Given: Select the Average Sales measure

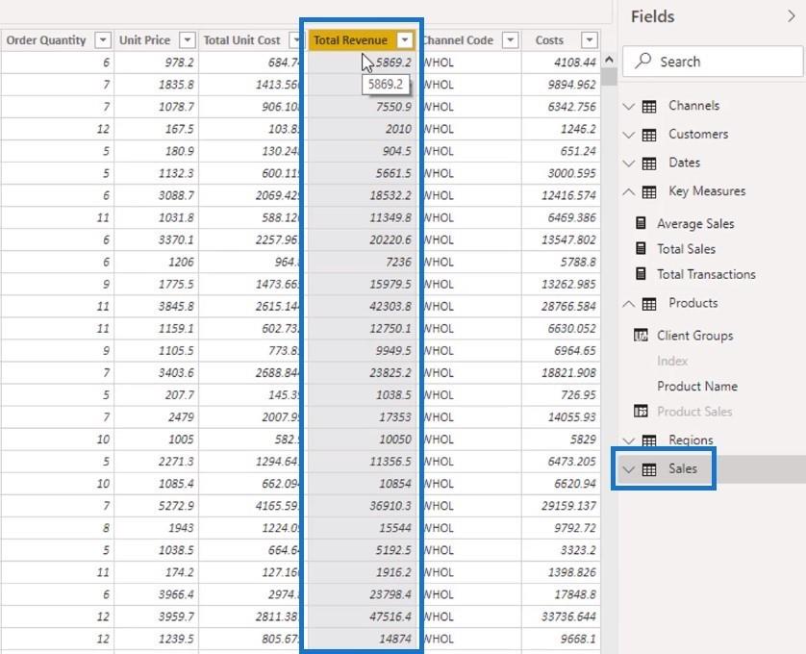Looking at the screenshot, I should click(695, 224).
